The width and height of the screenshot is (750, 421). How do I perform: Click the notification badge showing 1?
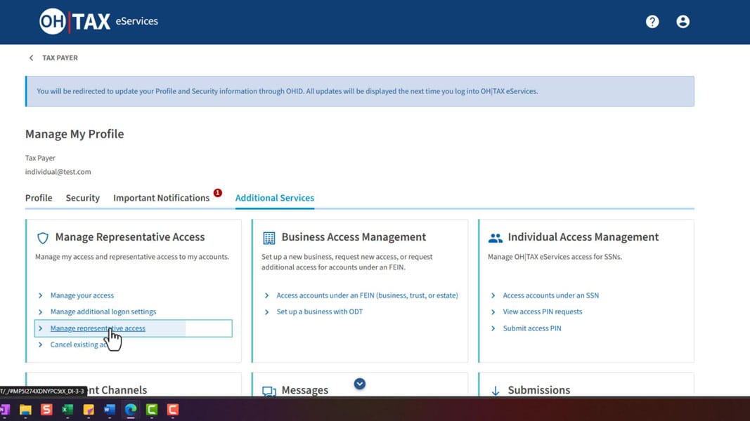[x=218, y=193]
